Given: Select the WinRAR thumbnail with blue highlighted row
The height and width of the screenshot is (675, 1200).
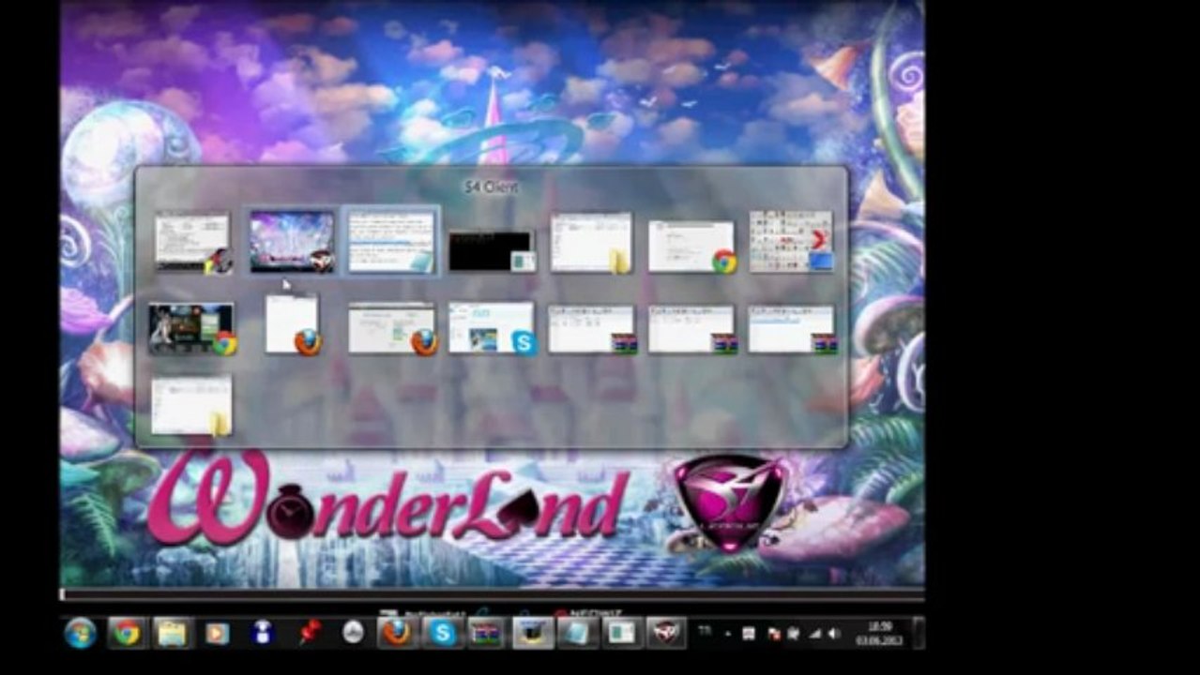Looking at the screenshot, I should point(792,329).
